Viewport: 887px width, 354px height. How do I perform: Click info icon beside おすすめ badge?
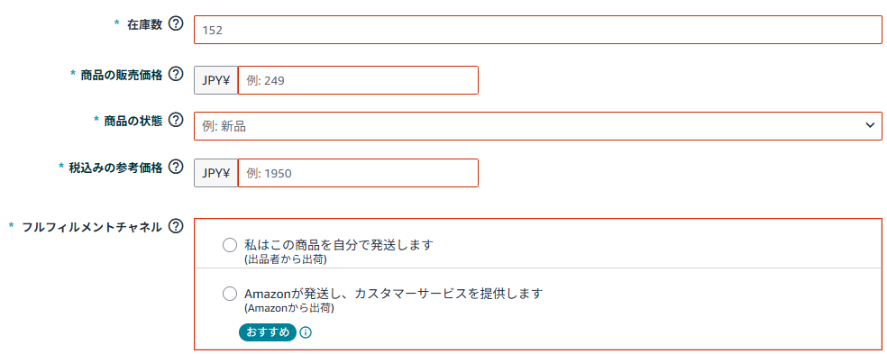[x=306, y=332]
